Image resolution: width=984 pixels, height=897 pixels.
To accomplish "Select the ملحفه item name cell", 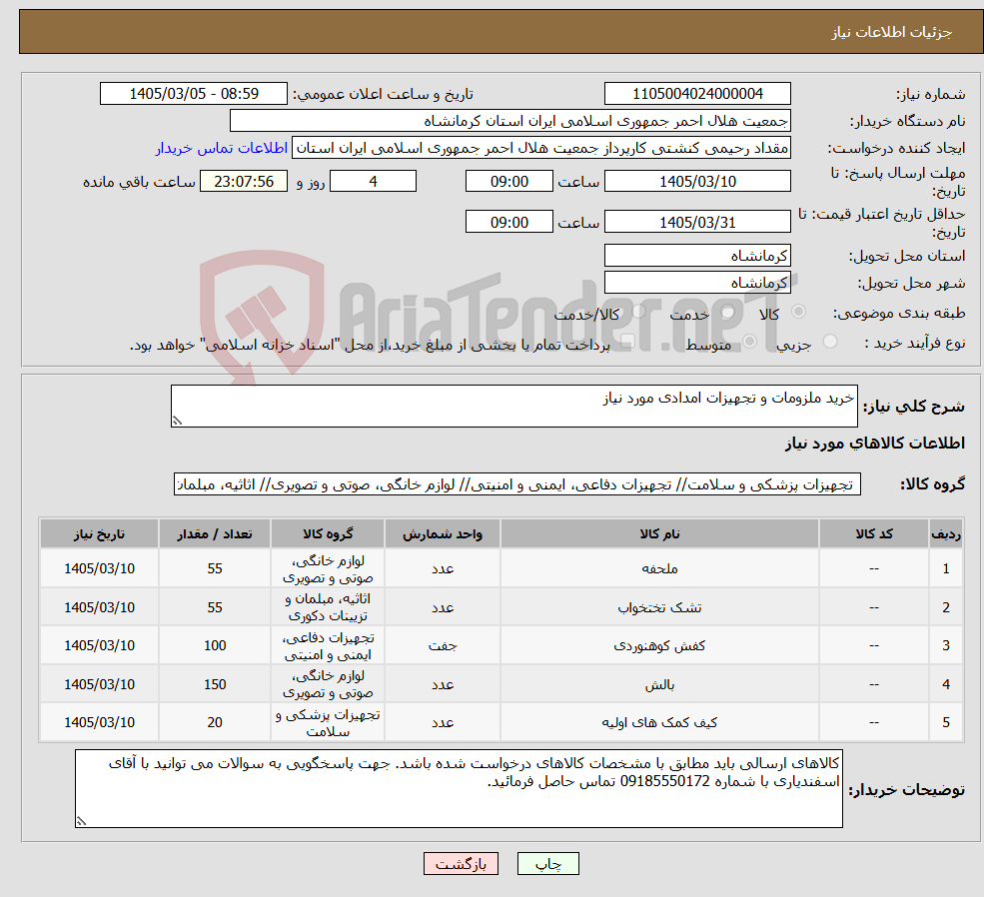I will pos(659,568).
